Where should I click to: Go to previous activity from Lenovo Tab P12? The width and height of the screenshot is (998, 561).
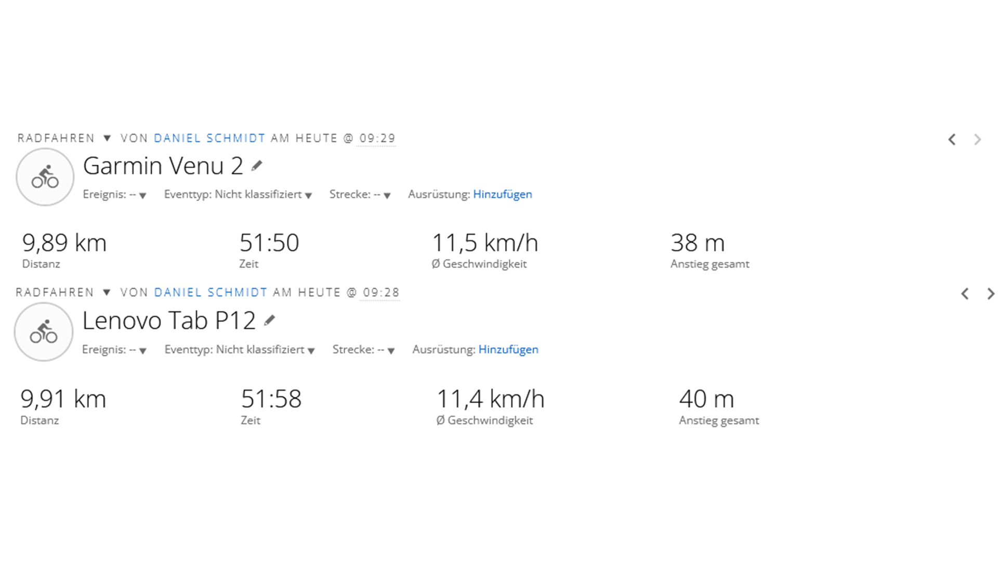[x=965, y=294]
